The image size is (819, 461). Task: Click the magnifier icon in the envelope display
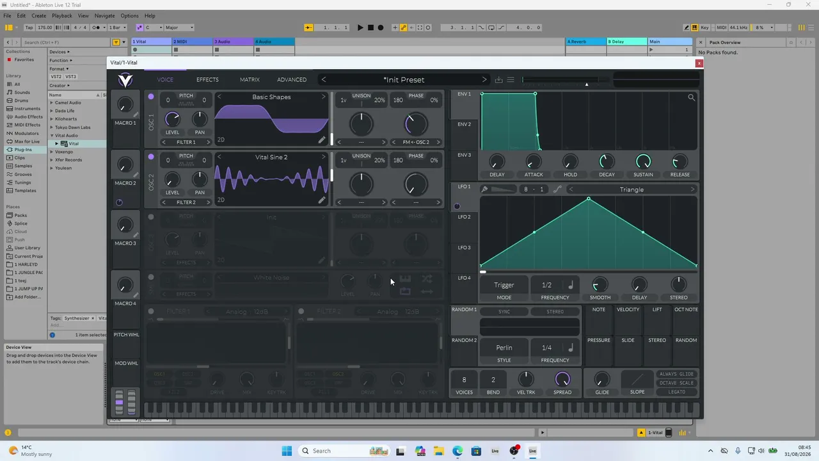coord(691,97)
